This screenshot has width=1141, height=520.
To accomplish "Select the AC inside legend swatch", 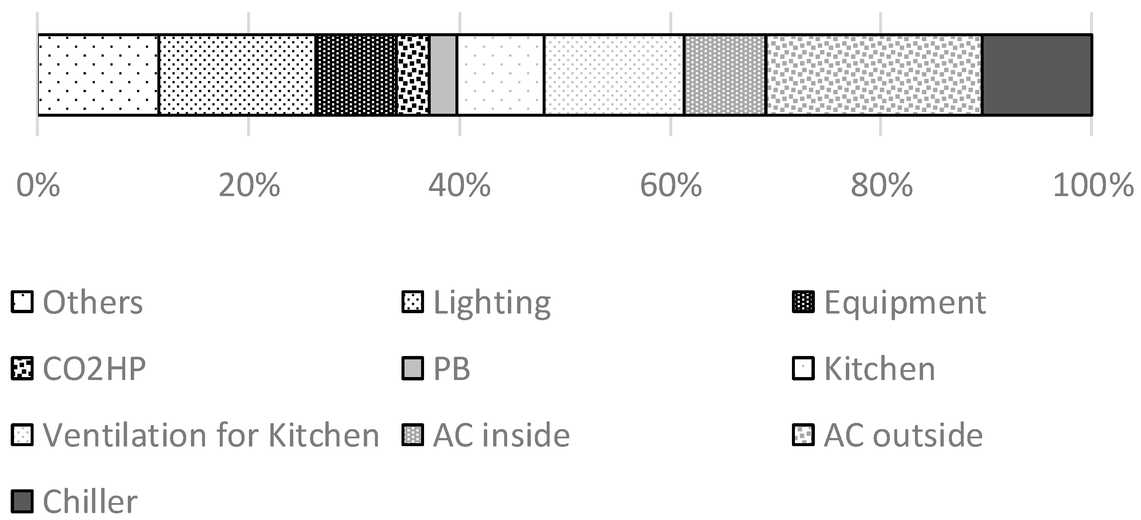I will coord(412,435).
